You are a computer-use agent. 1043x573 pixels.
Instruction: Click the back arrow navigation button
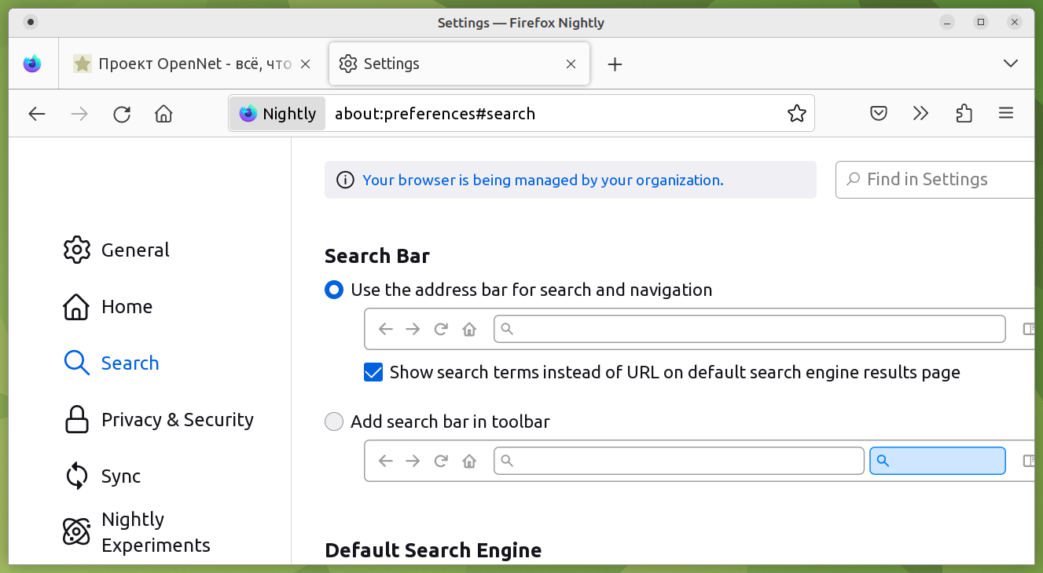37,114
